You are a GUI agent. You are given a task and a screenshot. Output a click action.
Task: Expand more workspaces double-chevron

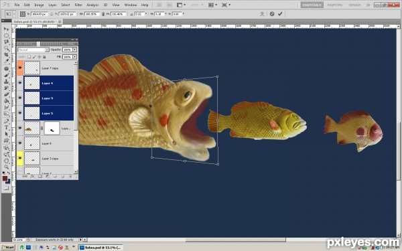368,5
